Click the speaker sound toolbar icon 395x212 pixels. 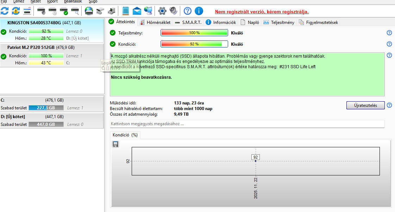pos(173,11)
